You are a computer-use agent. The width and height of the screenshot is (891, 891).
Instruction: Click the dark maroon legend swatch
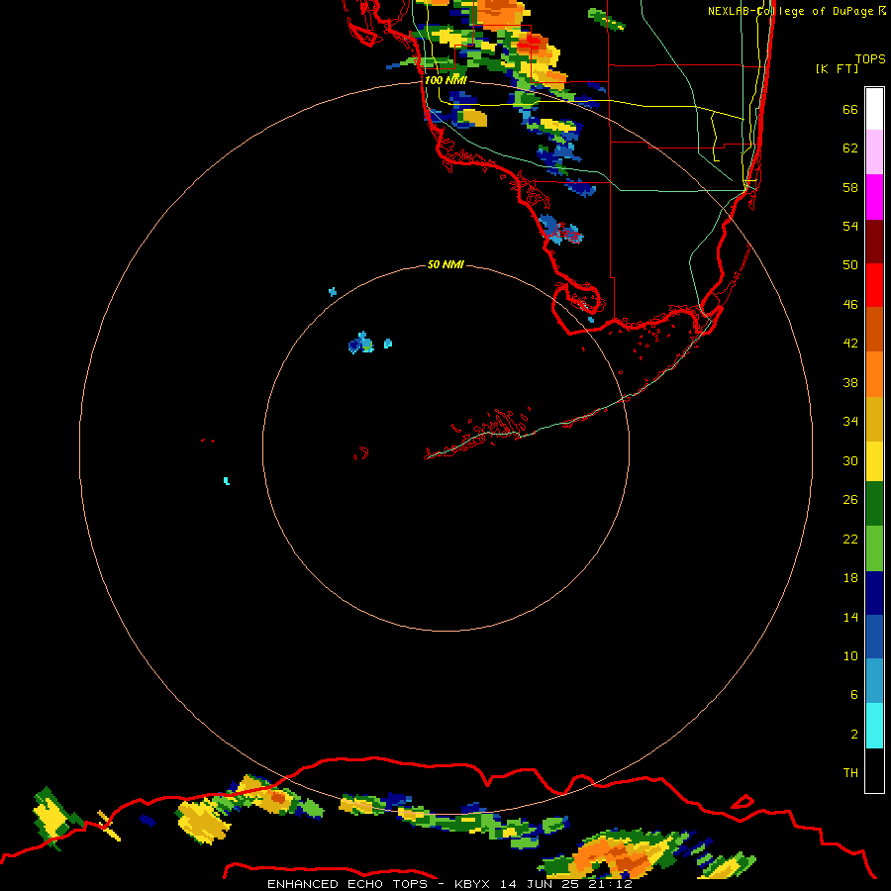coord(874,242)
